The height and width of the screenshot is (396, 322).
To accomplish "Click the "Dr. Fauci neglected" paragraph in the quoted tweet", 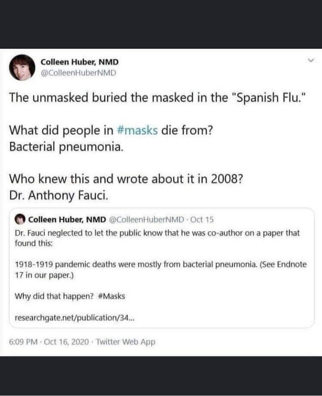I will 157,238.
